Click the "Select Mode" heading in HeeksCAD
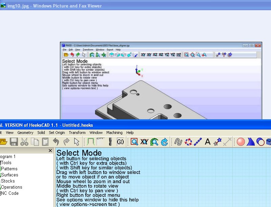 click(79, 153)
